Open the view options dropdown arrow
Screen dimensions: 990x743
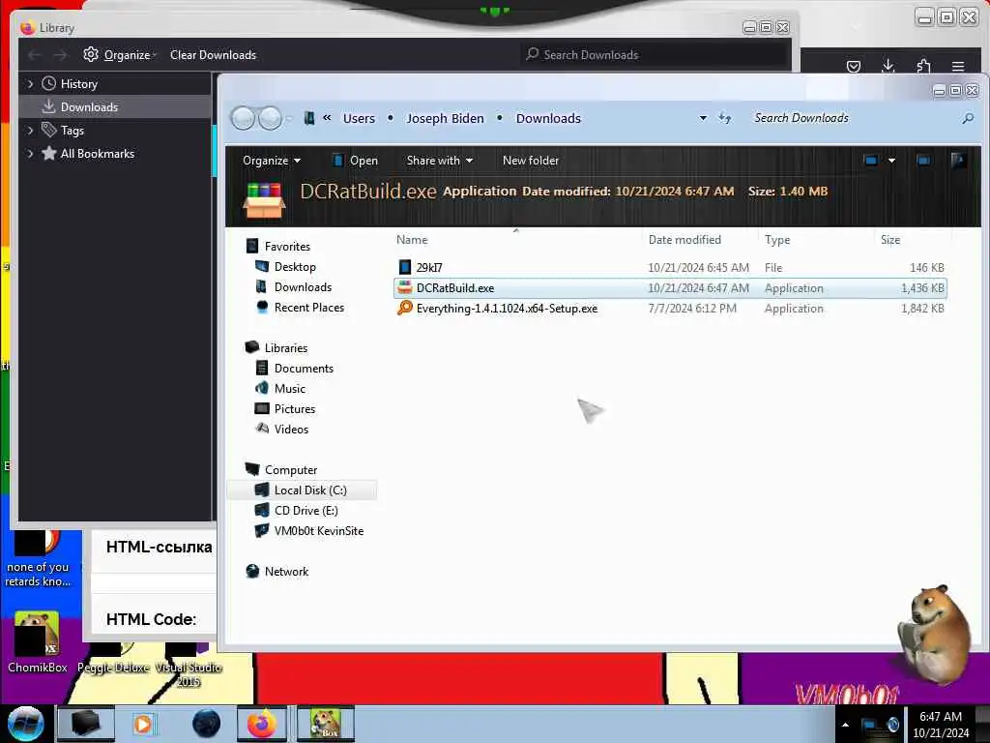[x=891, y=161]
